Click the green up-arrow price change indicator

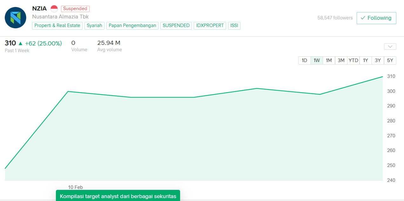coord(21,43)
